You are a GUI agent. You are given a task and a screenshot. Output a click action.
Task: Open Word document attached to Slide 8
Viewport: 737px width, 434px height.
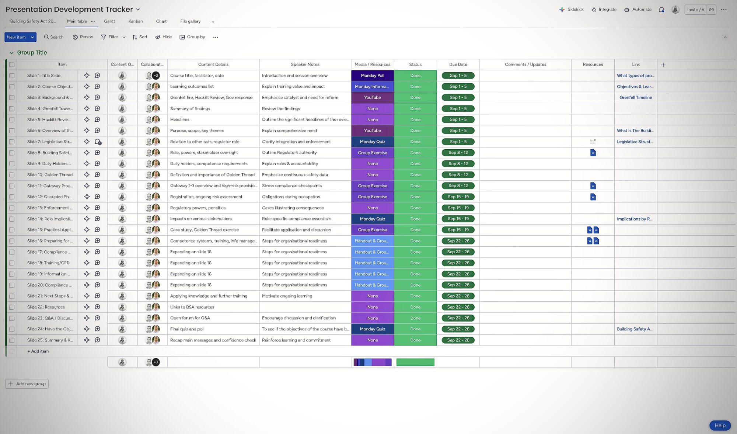coord(593,153)
